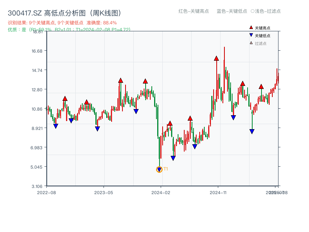Select the blue low marker near 8.9 in spring 2023
This screenshot has height=232, width=309.
point(97,129)
